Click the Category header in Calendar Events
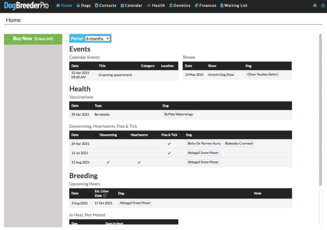 pyautogui.click(x=148, y=66)
